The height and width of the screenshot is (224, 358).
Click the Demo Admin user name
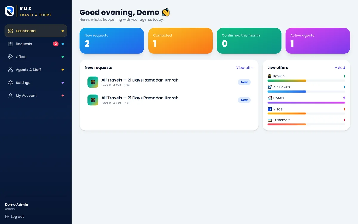pos(16,205)
